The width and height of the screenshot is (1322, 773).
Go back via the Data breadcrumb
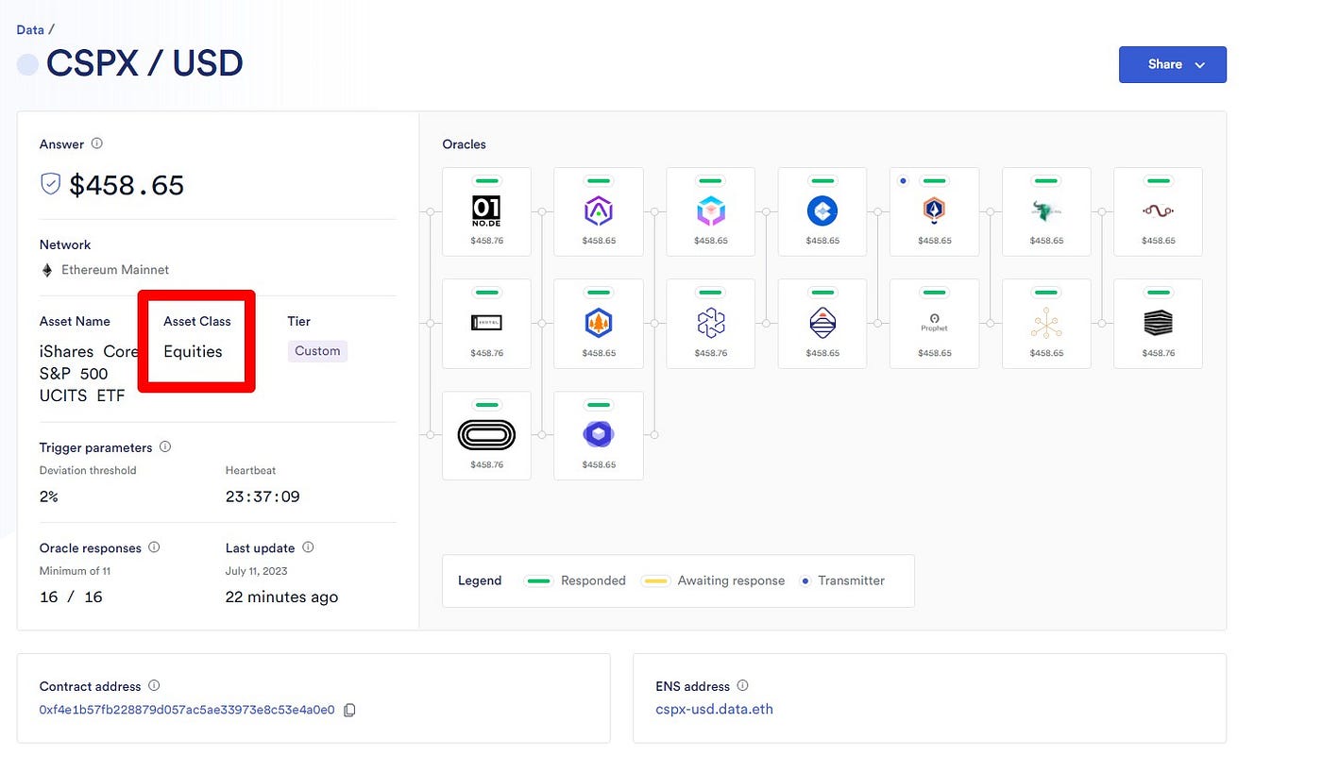(x=30, y=30)
